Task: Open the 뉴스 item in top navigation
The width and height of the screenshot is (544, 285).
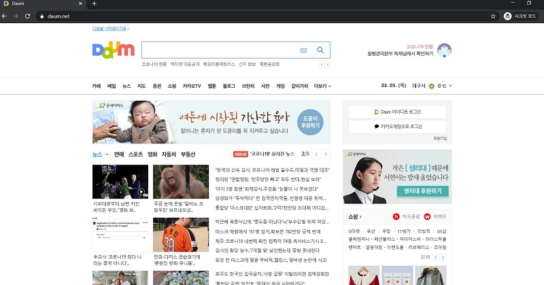Action: point(126,86)
